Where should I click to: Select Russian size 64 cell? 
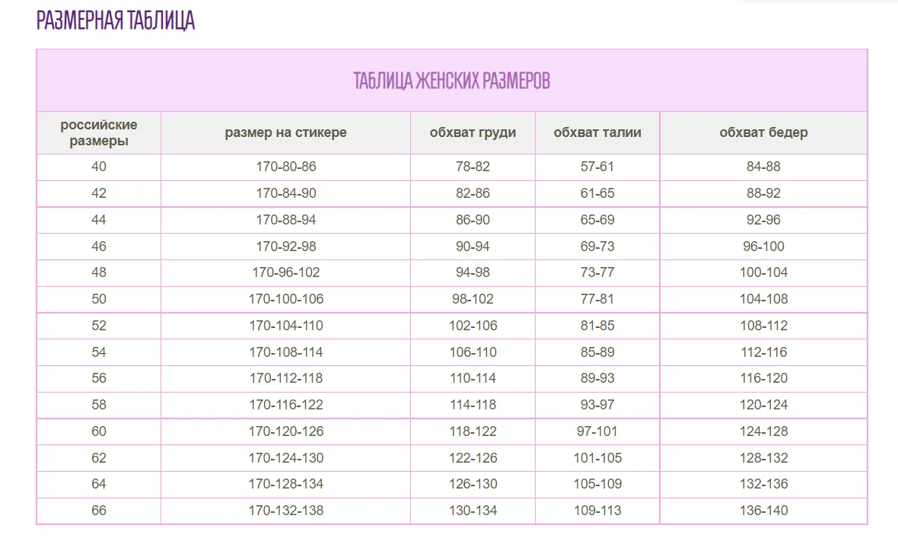(x=98, y=484)
